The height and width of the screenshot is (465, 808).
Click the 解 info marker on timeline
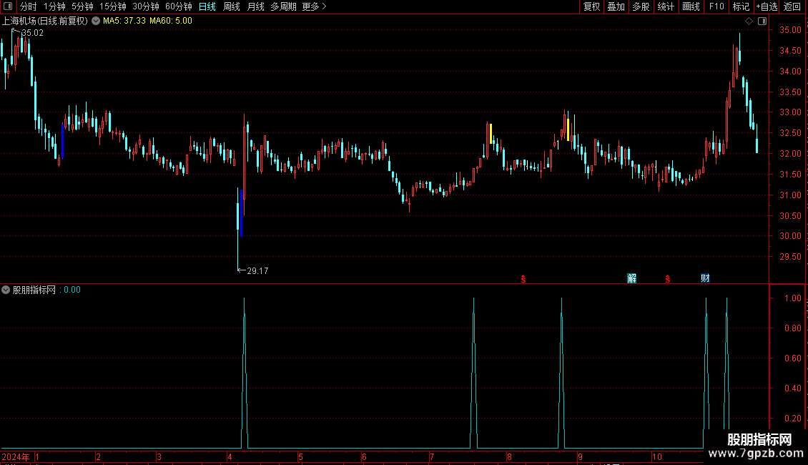(632, 278)
